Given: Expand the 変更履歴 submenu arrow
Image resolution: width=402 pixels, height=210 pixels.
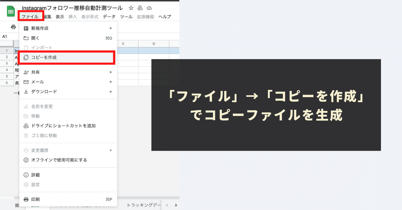Looking at the screenshot, I should coord(111,150).
